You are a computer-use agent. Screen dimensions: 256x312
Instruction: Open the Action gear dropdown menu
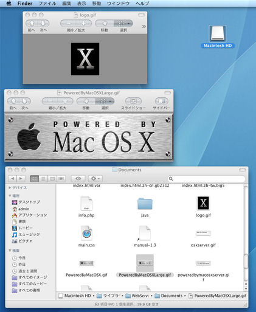tap(95, 178)
